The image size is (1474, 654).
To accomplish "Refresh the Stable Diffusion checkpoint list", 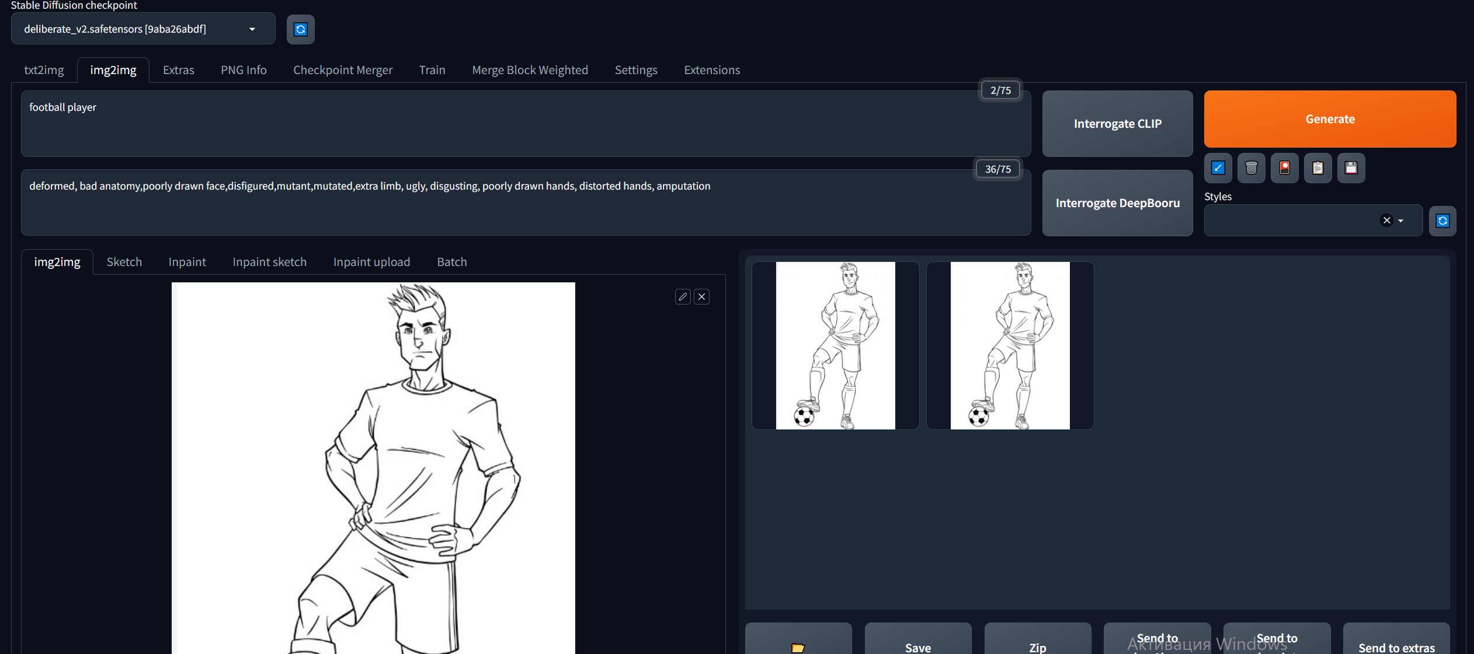I will pyautogui.click(x=300, y=29).
